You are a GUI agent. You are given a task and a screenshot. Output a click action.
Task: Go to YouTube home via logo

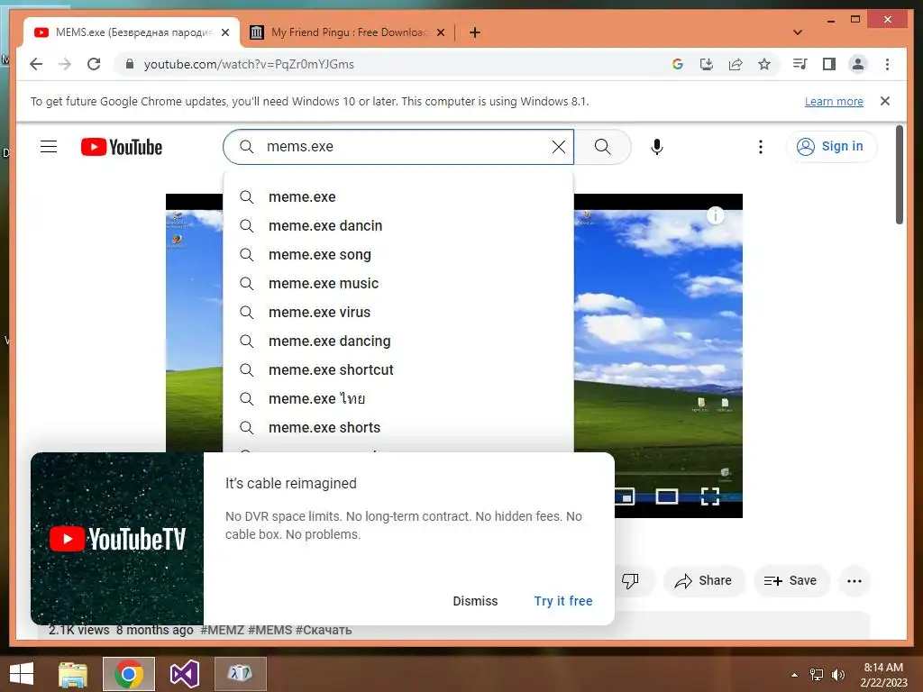click(122, 147)
